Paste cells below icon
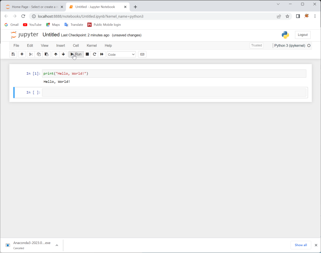This screenshot has width=321, height=253. (46, 54)
